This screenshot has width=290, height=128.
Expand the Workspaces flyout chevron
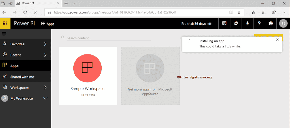click(46, 87)
